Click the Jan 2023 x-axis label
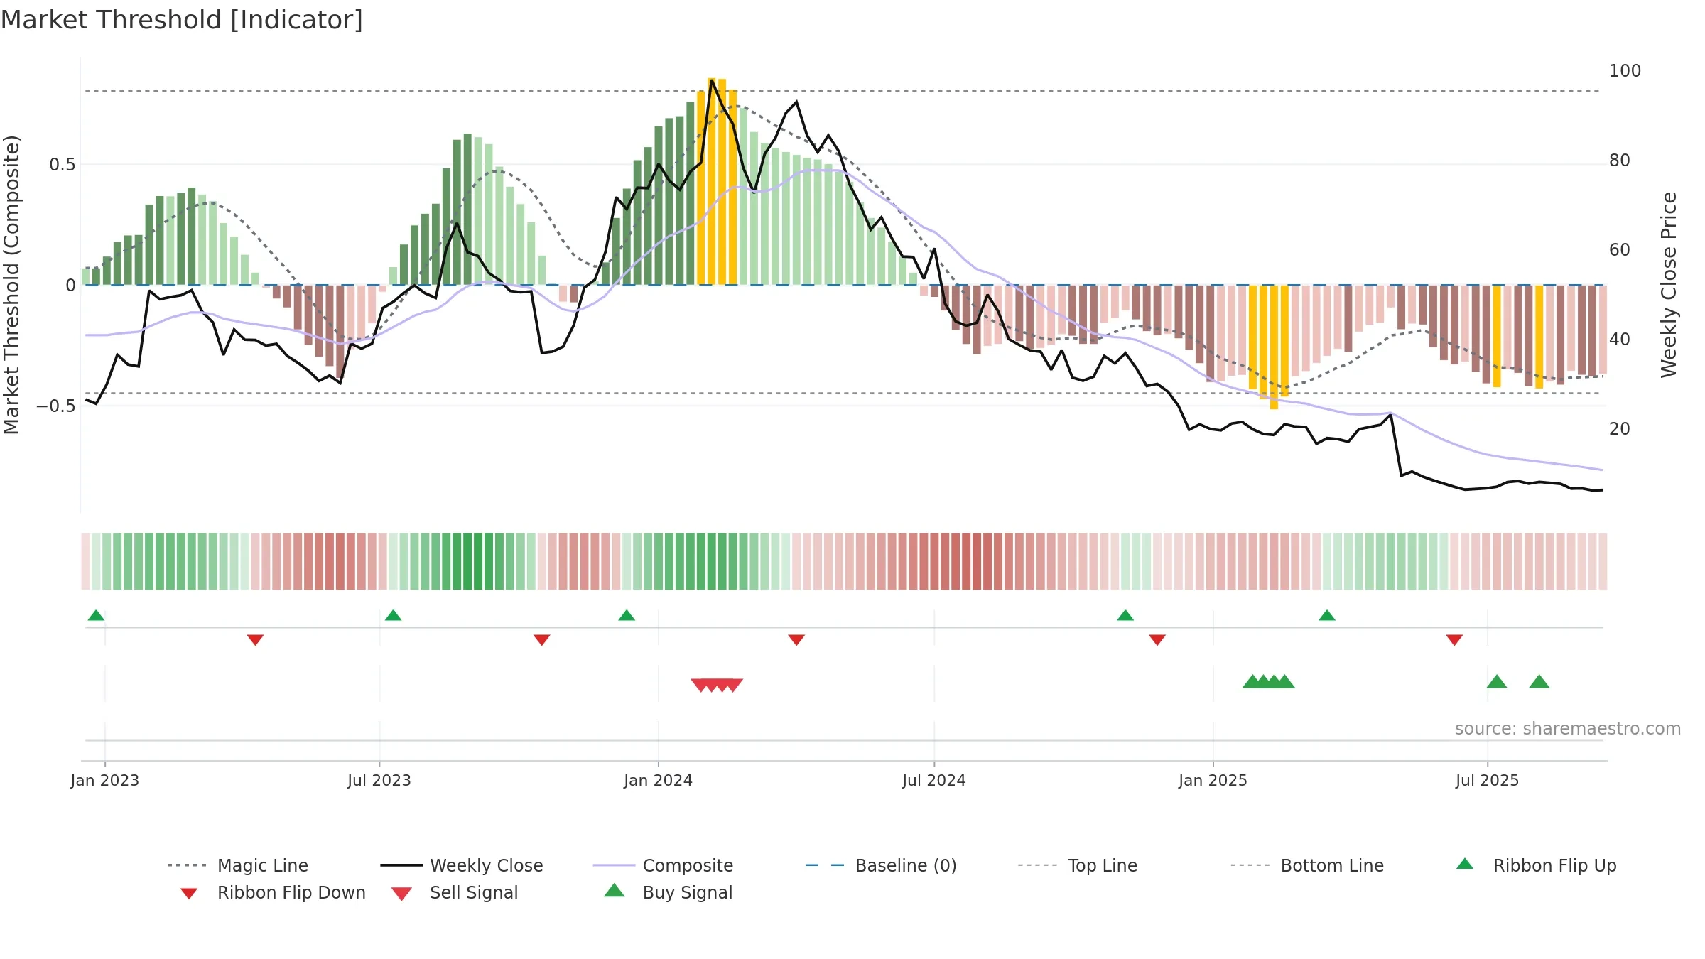The width and height of the screenshot is (1705, 959). pyautogui.click(x=105, y=781)
